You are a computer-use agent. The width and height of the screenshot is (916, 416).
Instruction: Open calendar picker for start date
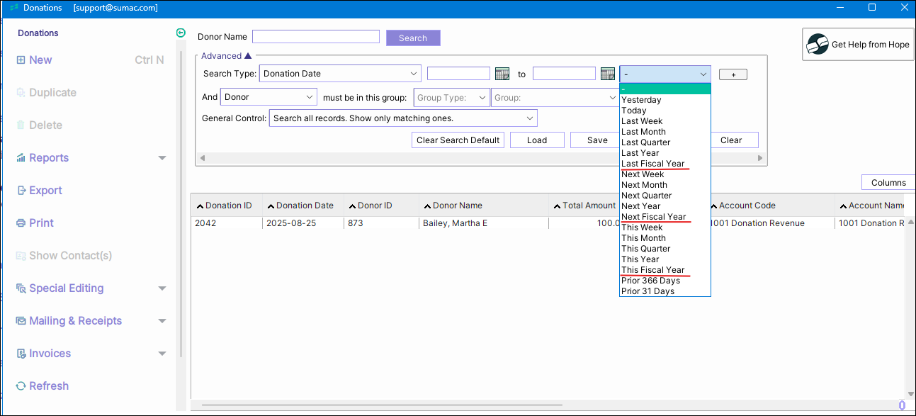coord(502,74)
